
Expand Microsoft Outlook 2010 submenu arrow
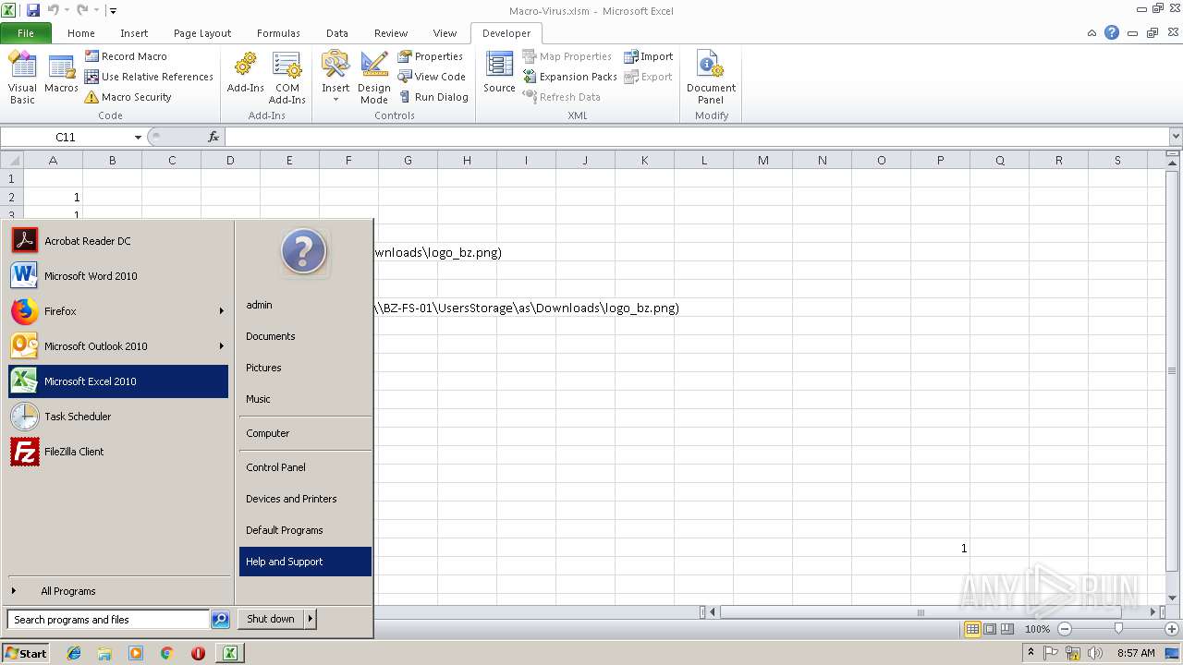(221, 346)
